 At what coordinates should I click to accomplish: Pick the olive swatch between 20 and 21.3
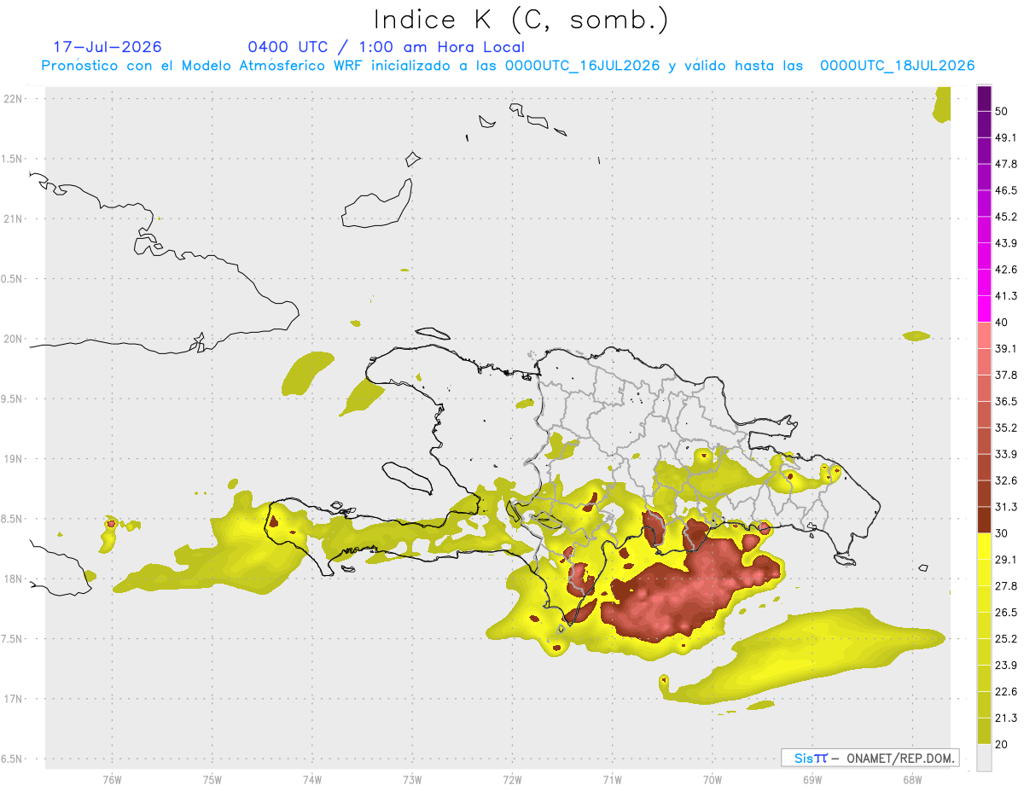pyautogui.click(x=984, y=731)
